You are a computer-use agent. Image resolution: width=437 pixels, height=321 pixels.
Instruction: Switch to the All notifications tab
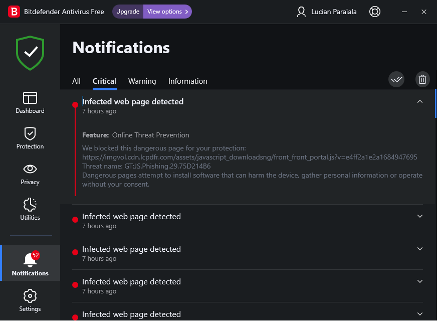click(x=76, y=81)
